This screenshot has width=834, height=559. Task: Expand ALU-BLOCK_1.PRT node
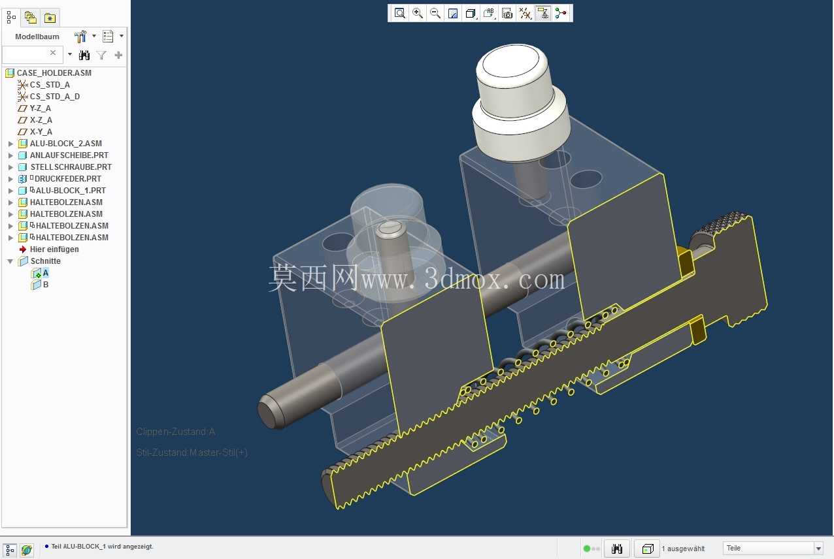(x=10, y=191)
